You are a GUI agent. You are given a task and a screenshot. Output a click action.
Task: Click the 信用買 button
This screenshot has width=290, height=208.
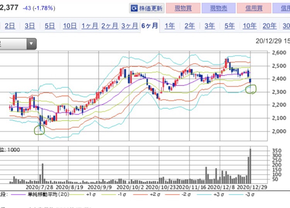tap(254, 8)
